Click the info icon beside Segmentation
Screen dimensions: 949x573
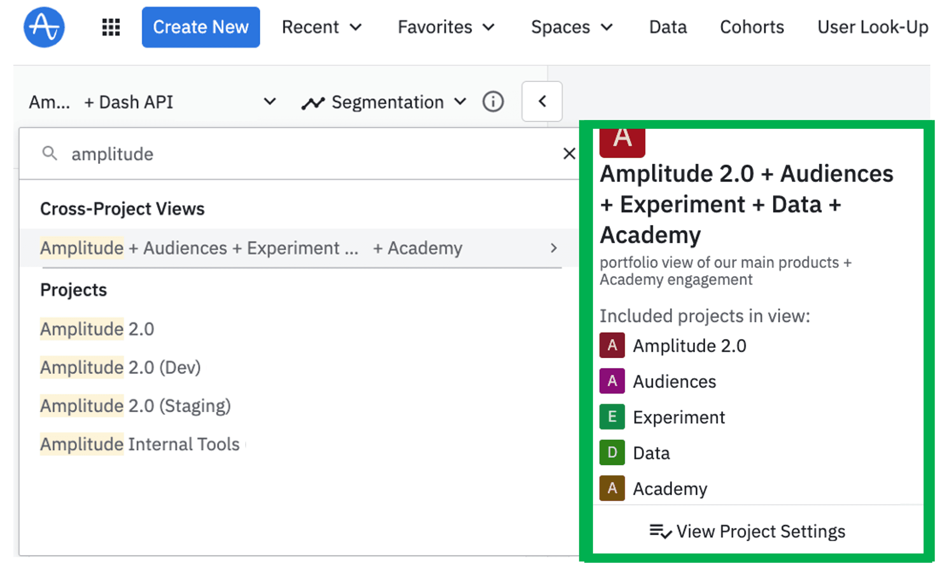493,102
